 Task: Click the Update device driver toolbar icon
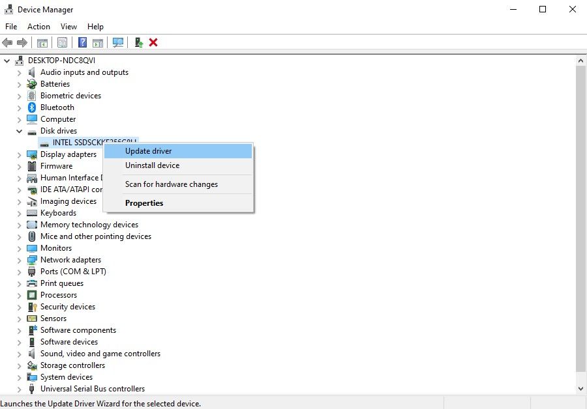pyautogui.click(x=138, y=42)
